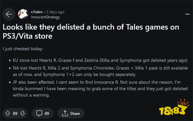Upvote the post with the up arrow
Screen dimensions: 193x121
[8, 113]
